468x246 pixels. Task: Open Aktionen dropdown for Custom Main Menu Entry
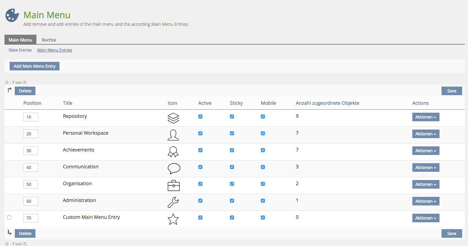click(426, 218)
